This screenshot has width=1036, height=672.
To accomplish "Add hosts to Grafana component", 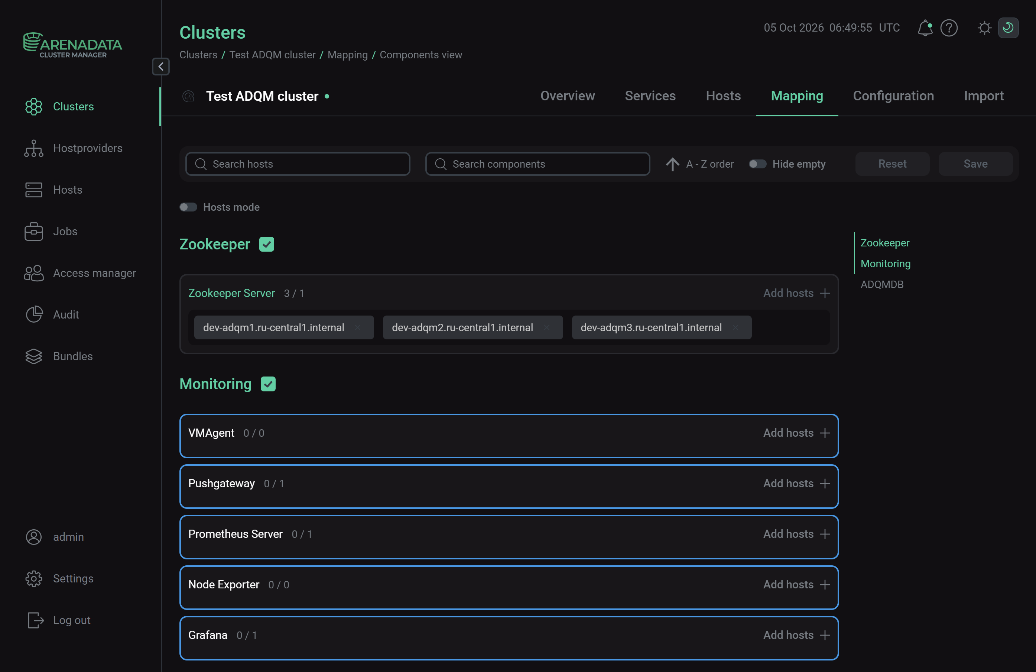I will [x=796, y=635].
